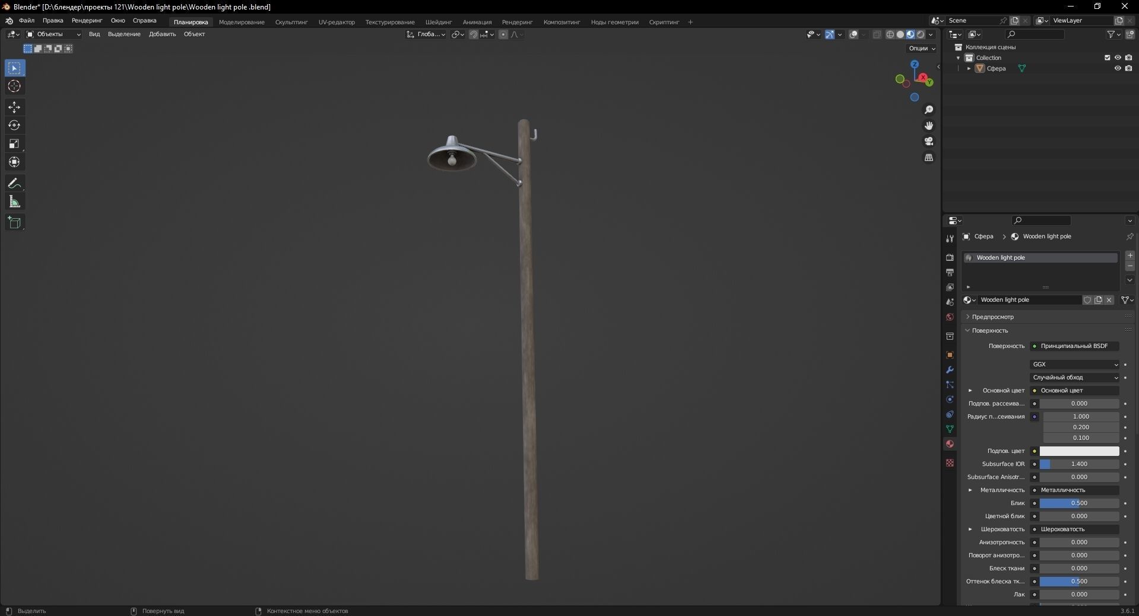Image resolution: width=1139 pixels, height=616 pixels.
Task: Choose the Rotate tool
Action: (x=15, y=125)
